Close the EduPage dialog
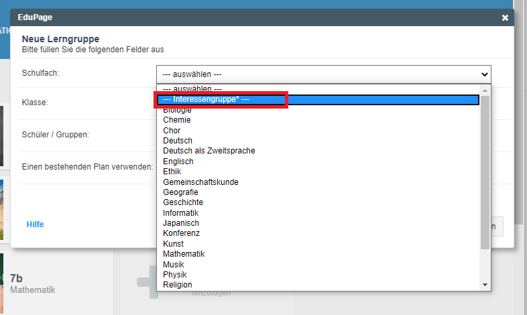 point(505,18)
